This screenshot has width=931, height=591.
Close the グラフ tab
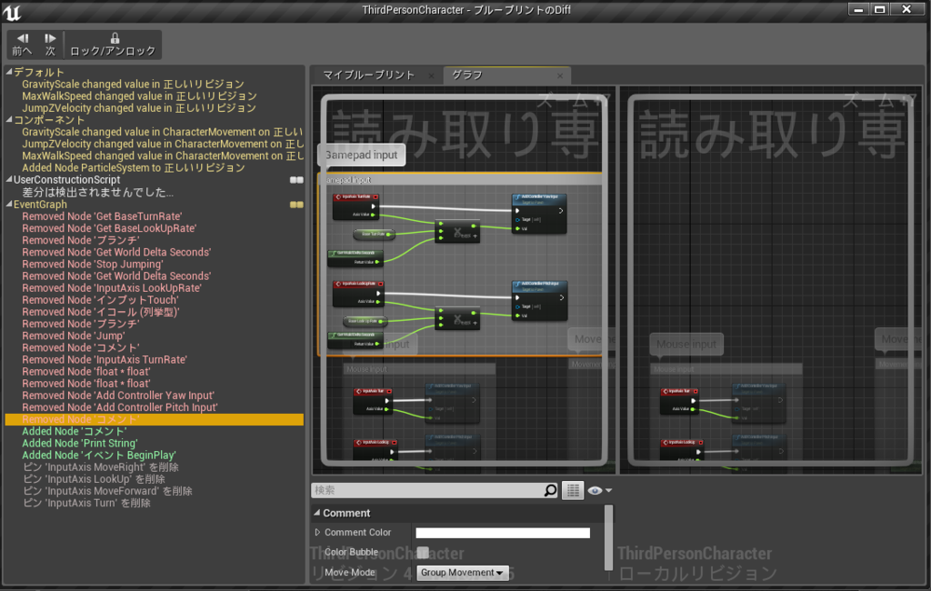[560, 76]
